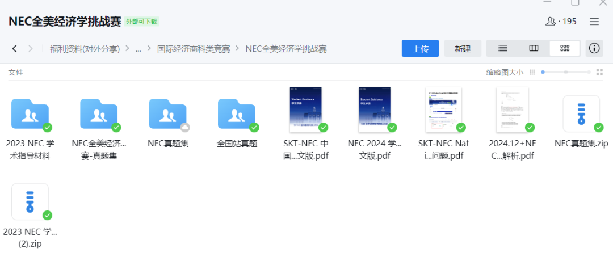Click the 外部可下载 badge
Image resolution: width=613 pixels, height=274 pixels.
141,22
